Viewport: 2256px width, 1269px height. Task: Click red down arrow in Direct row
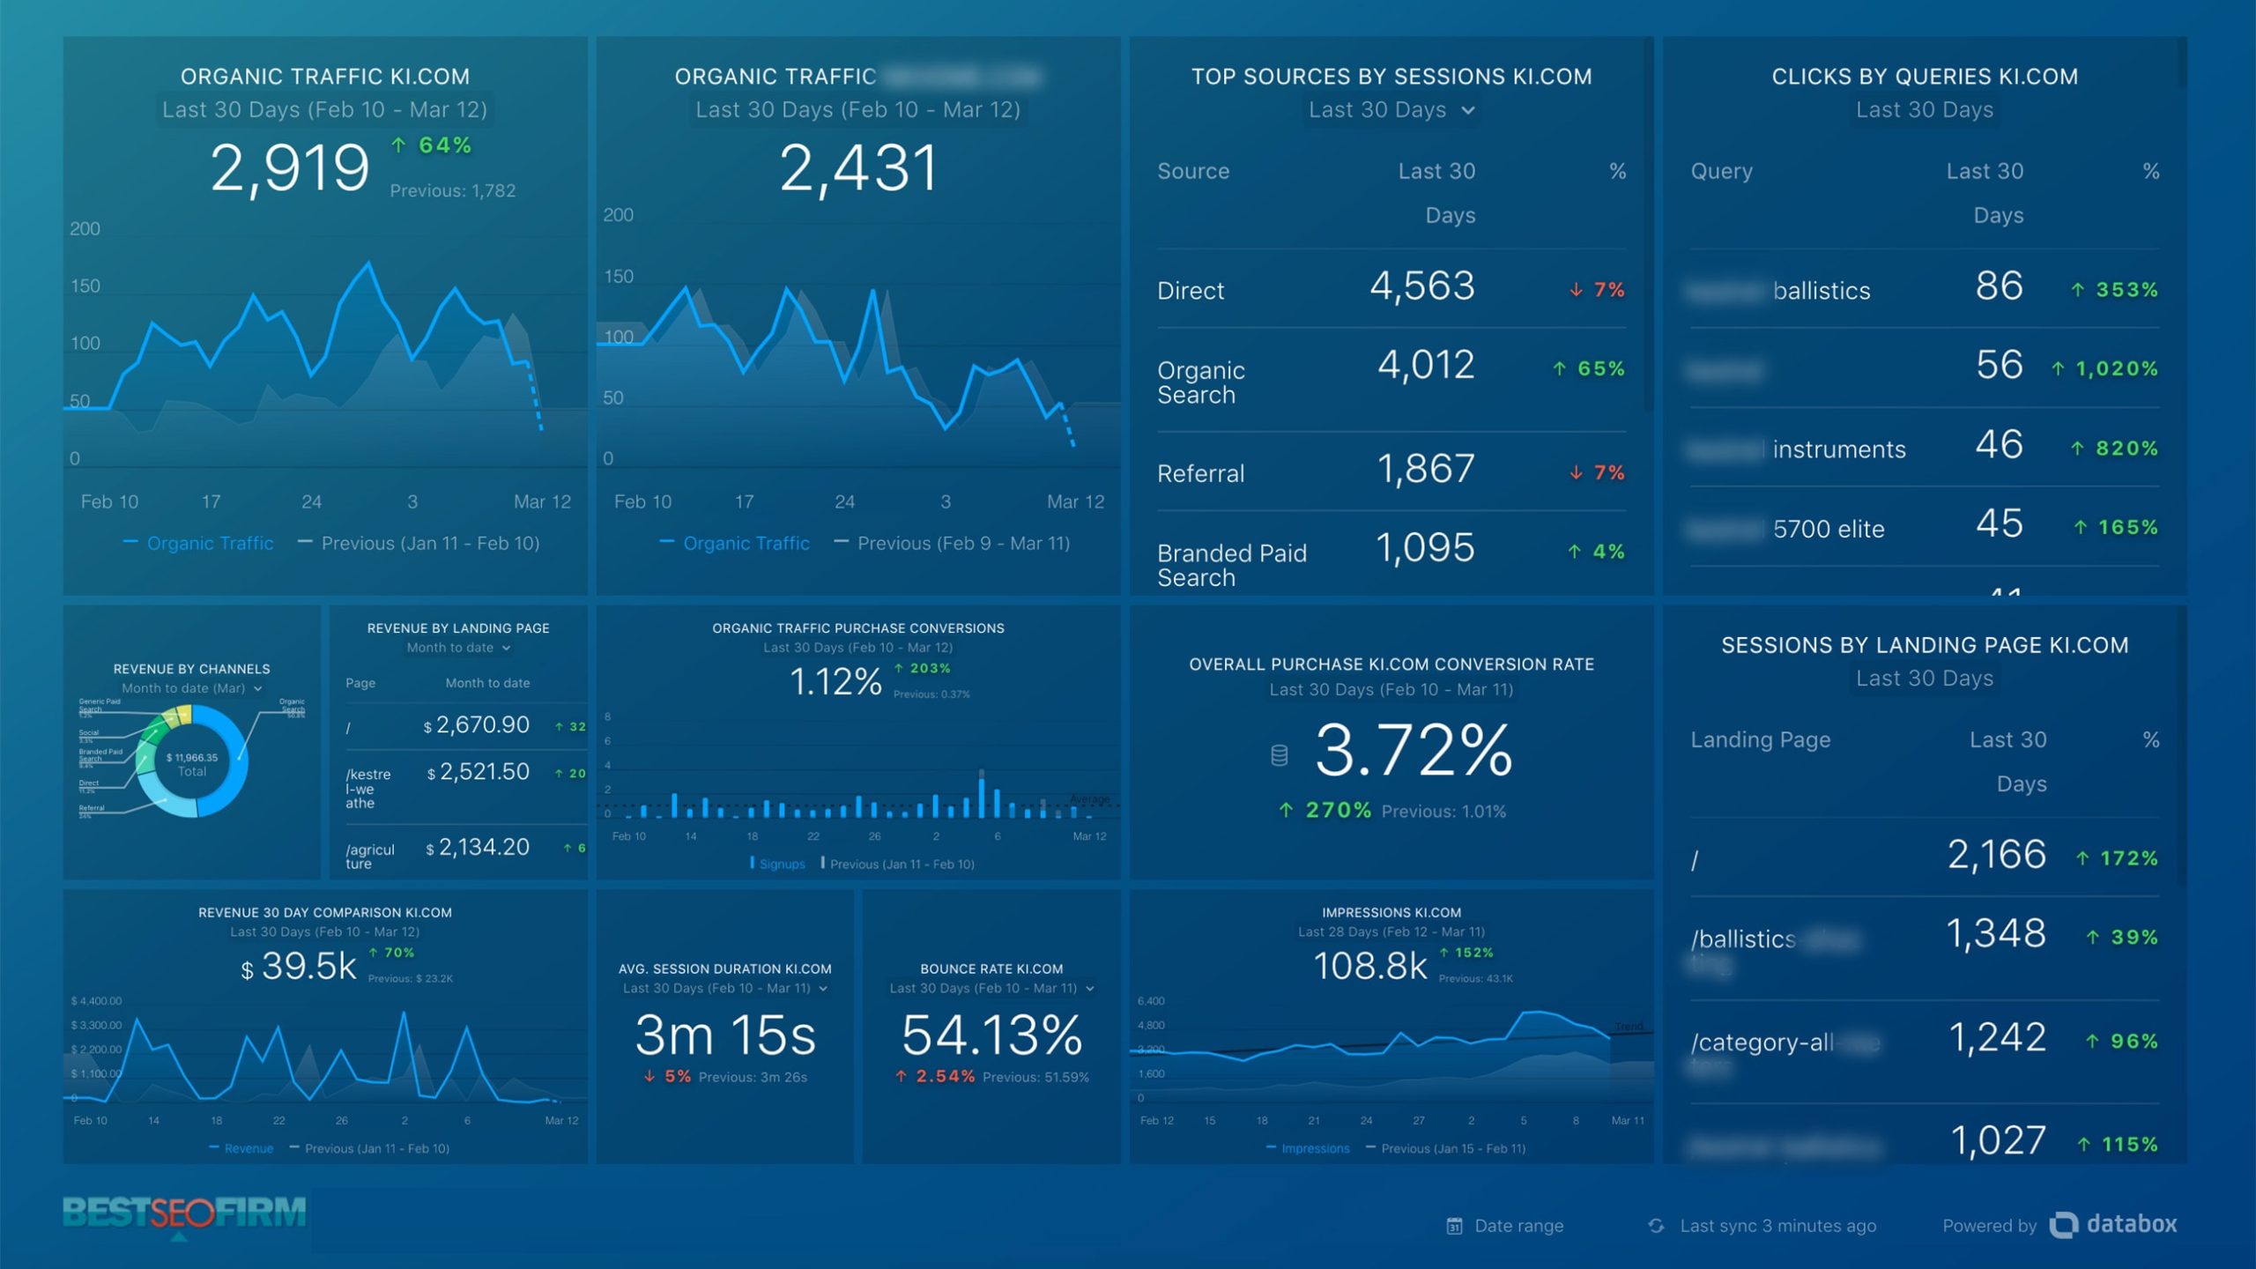coord(1576,290)
